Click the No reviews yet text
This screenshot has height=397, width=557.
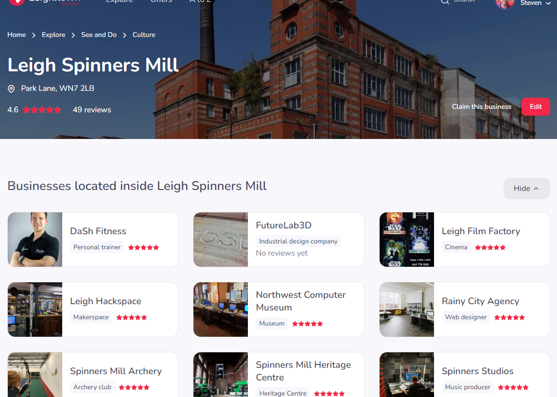pos(282,253)
